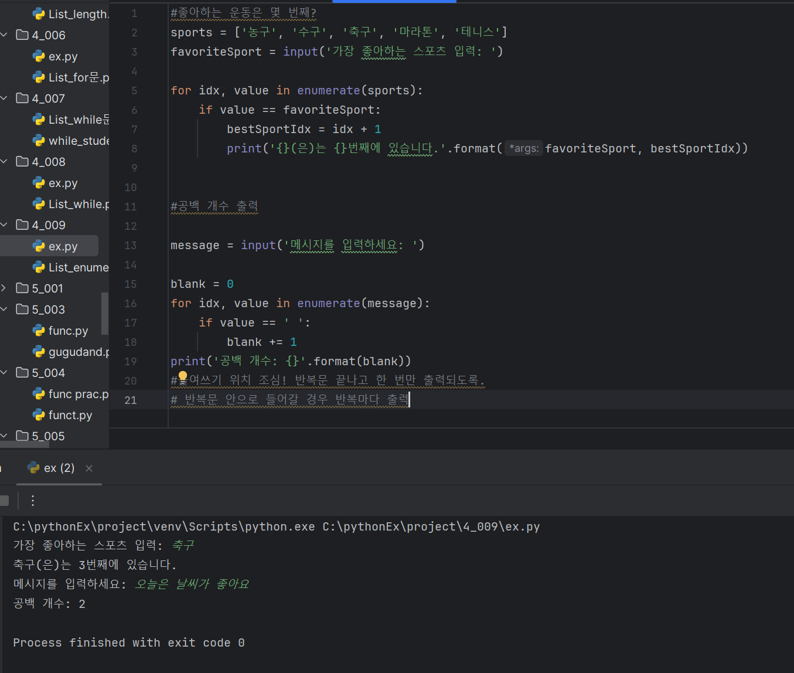
Task: Select the 4_009 folder name
Action: click(49, 225)
